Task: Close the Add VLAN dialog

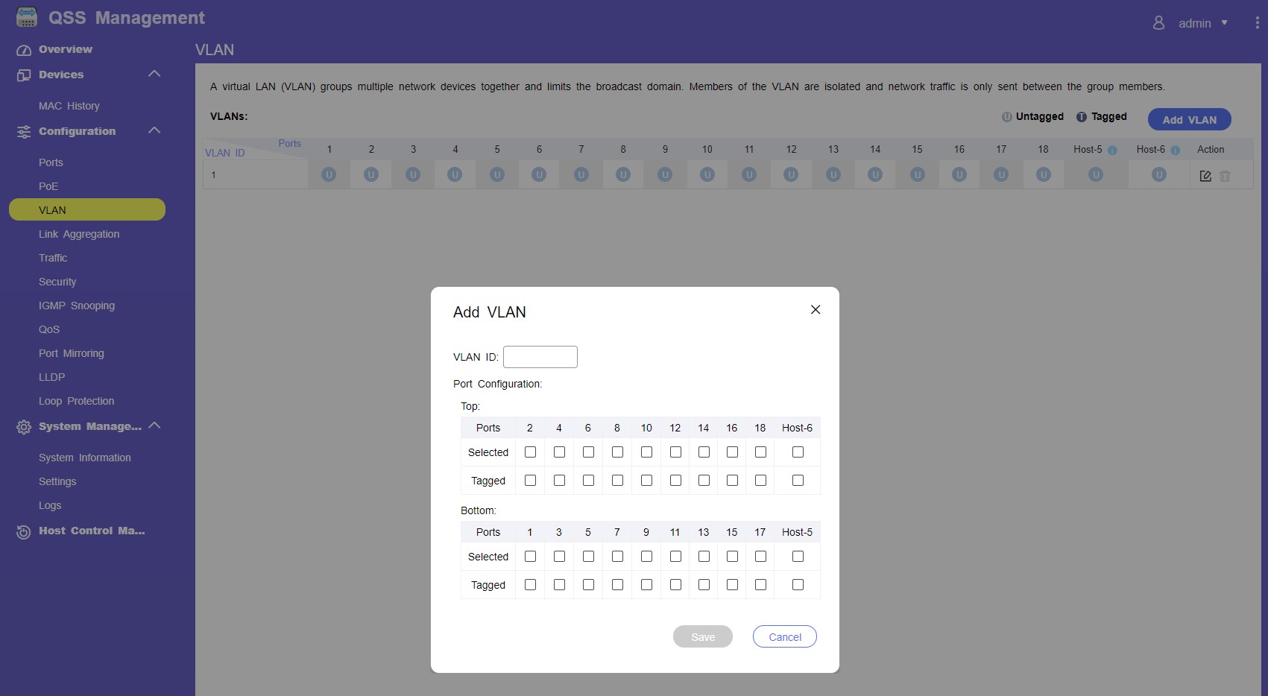Action: click(816, 310)
